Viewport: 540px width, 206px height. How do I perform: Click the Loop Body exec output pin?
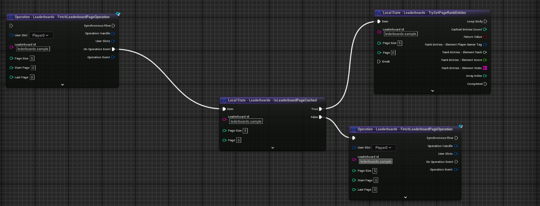coord(485,22)
